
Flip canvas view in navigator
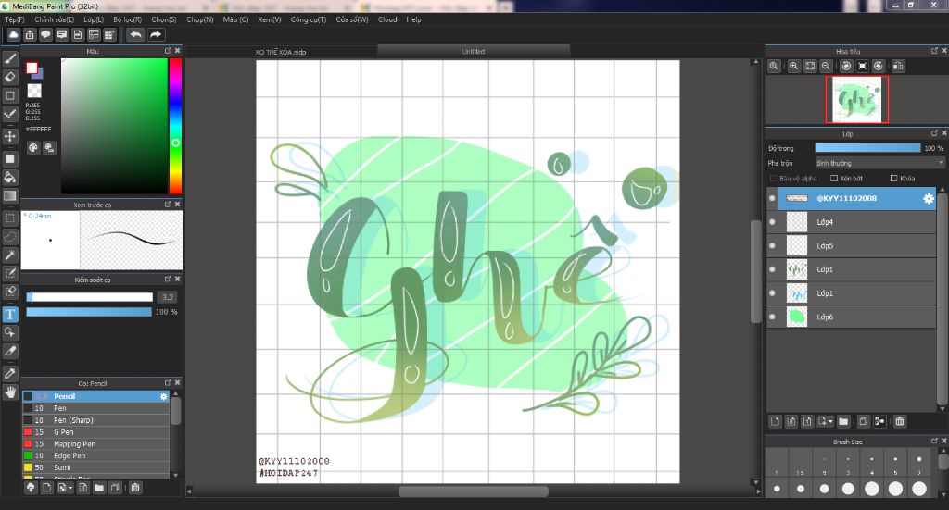coord(898,66)
